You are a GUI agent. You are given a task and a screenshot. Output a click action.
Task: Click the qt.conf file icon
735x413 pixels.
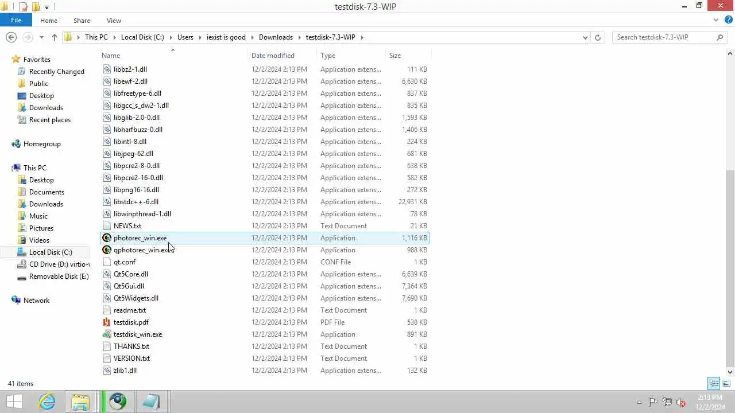coord(107,262)
